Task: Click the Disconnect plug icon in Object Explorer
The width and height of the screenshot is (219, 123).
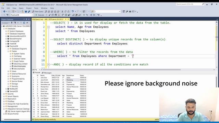Action: coord(15,23)
